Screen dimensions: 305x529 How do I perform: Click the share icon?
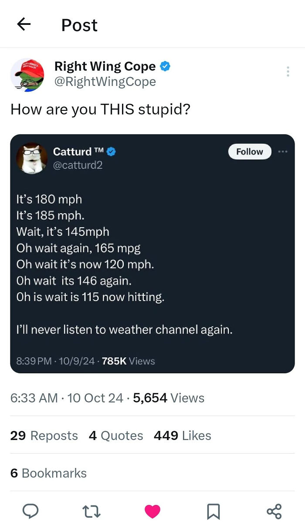coord(274,511)
